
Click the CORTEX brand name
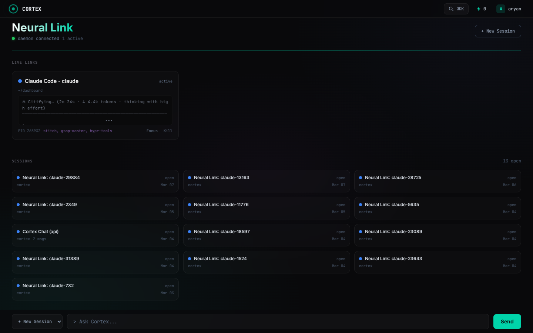tap(32, 9)
